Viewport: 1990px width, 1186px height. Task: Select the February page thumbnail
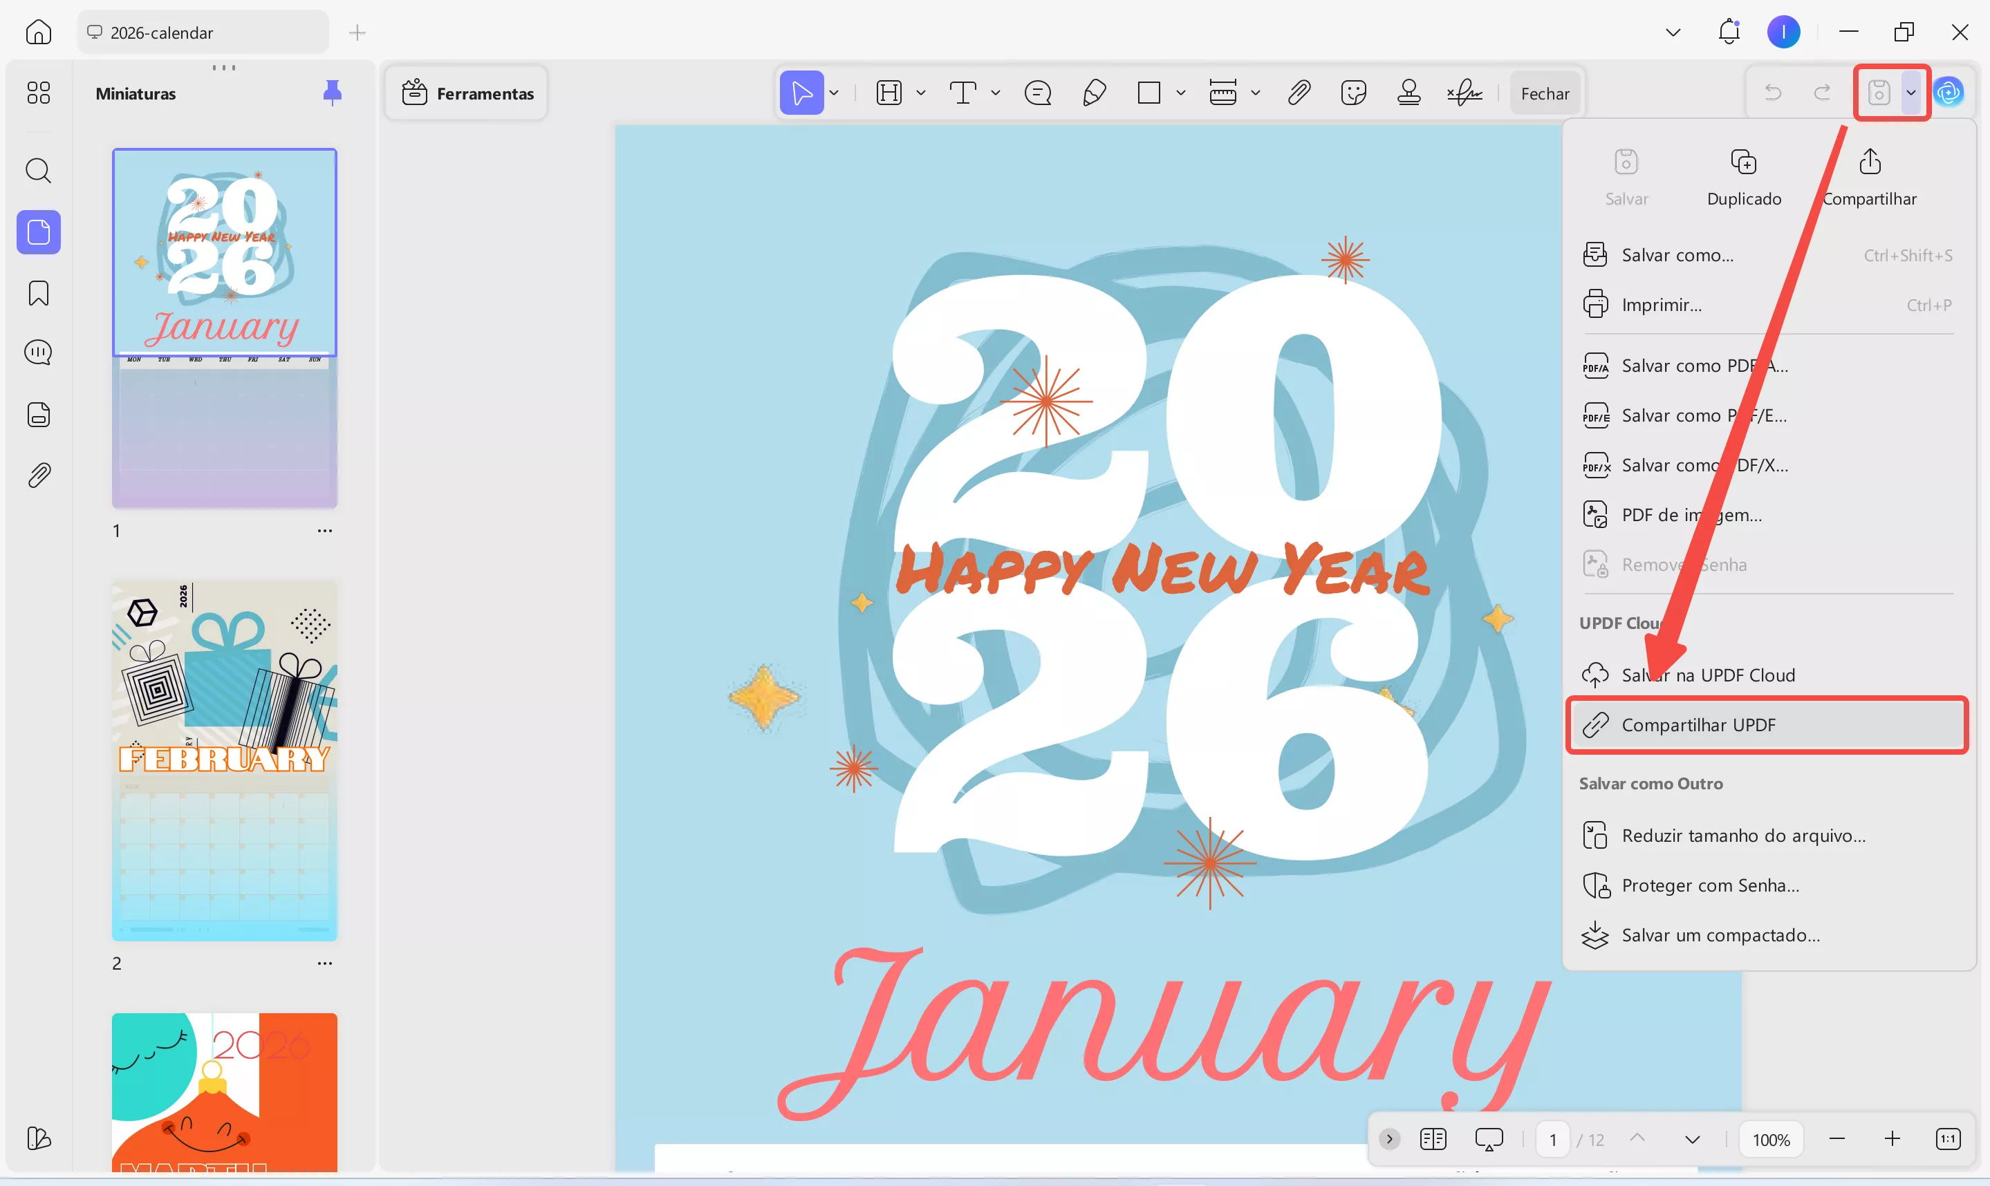pos(224,760)
